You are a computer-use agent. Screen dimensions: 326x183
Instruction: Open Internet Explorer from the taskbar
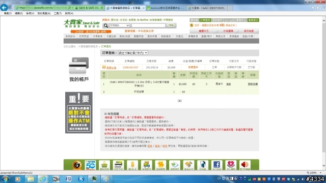43,179
